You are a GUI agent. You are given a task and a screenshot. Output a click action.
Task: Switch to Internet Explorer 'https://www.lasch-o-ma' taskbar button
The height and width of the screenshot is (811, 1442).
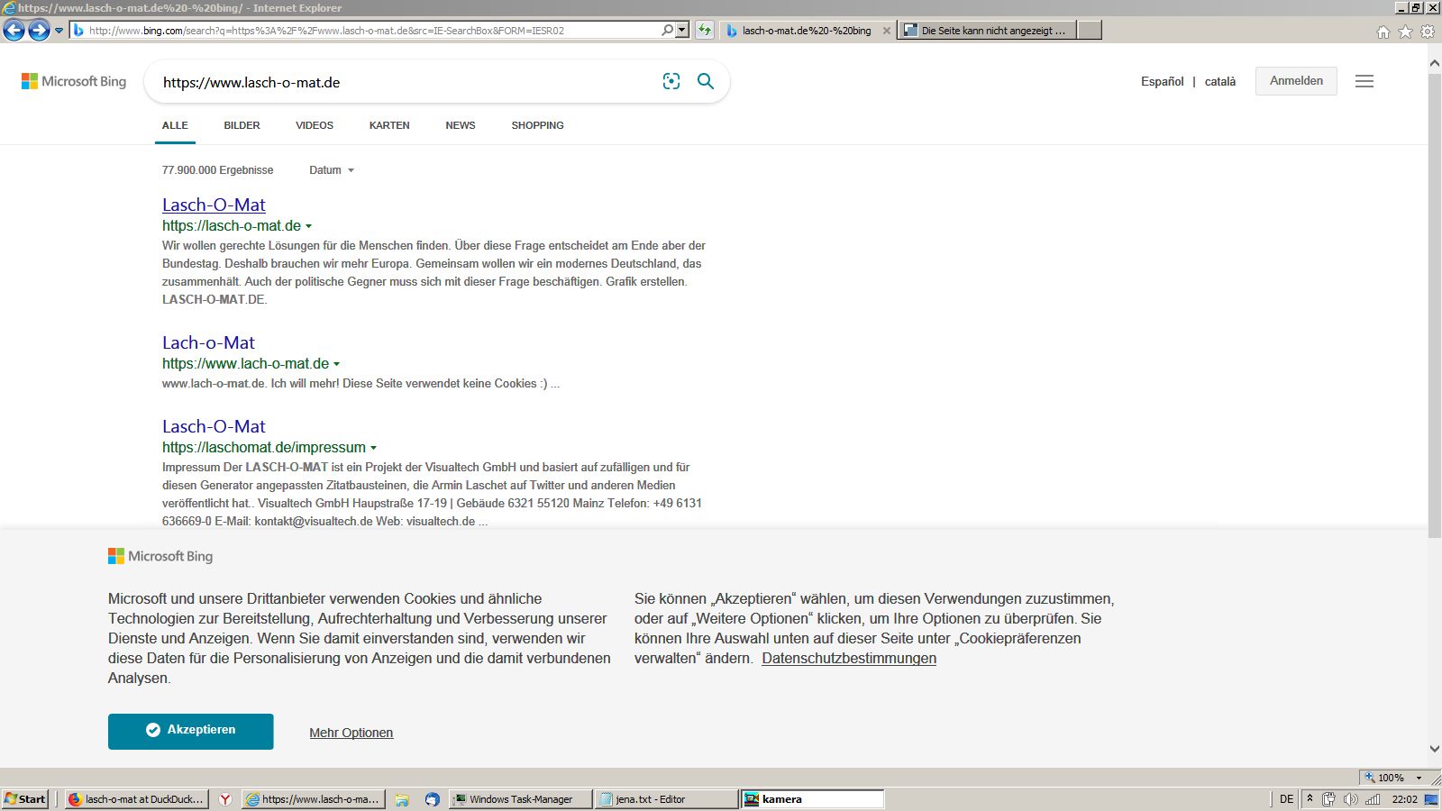314,799
